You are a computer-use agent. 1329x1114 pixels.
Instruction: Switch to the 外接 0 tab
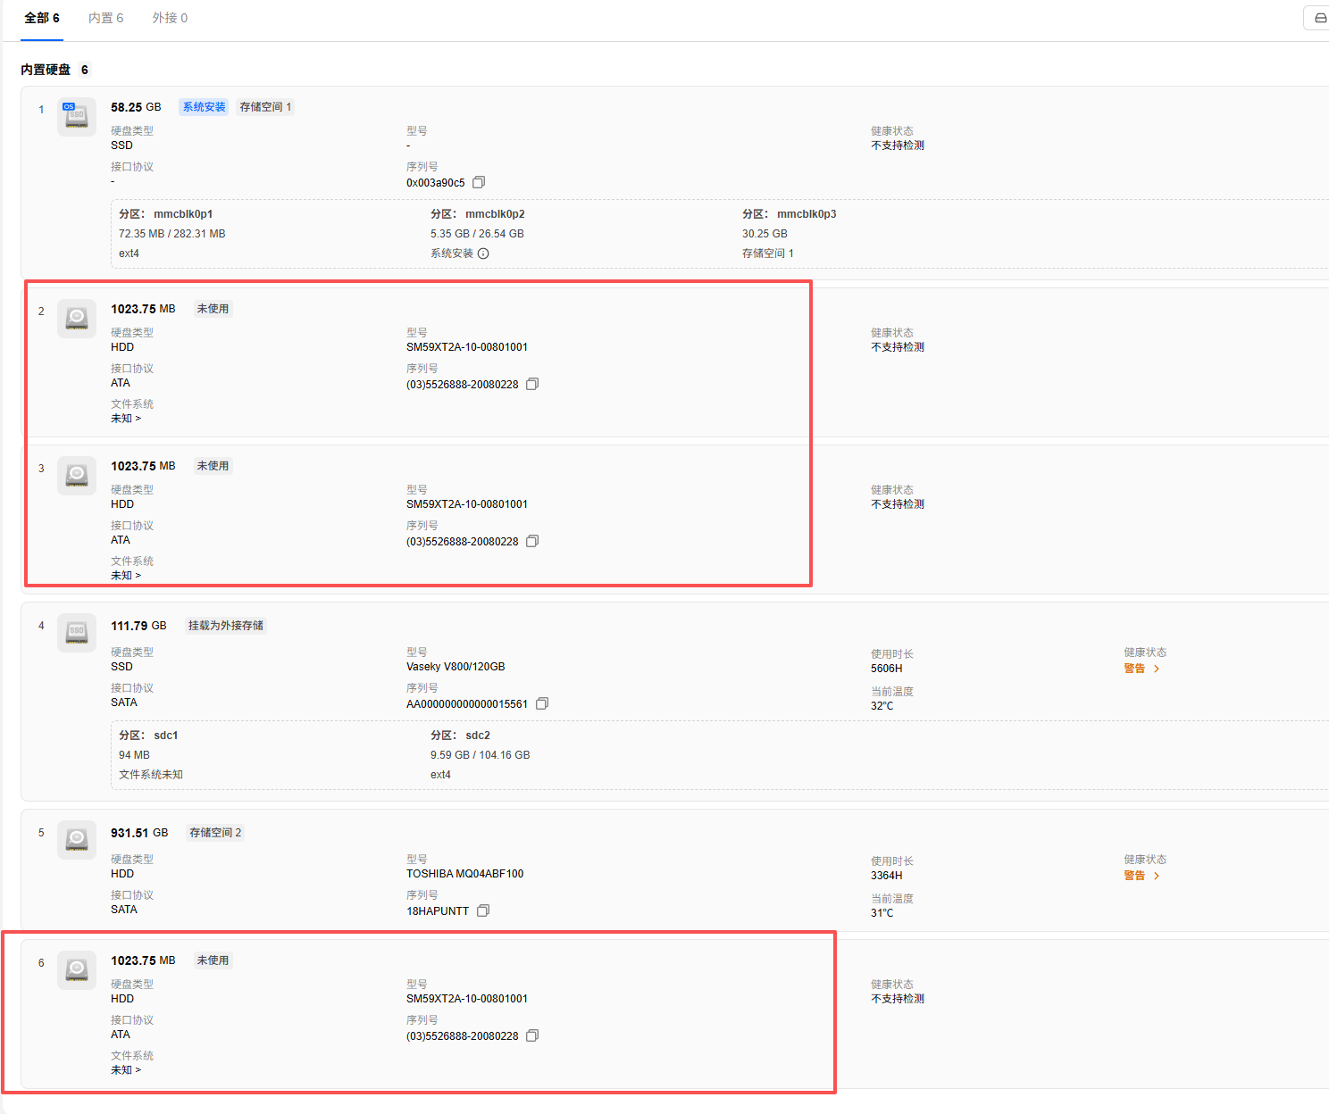(170, 18)
